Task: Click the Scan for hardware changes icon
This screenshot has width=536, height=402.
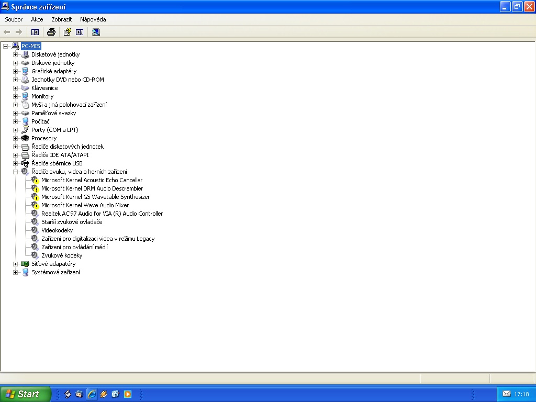Action: 96,32
